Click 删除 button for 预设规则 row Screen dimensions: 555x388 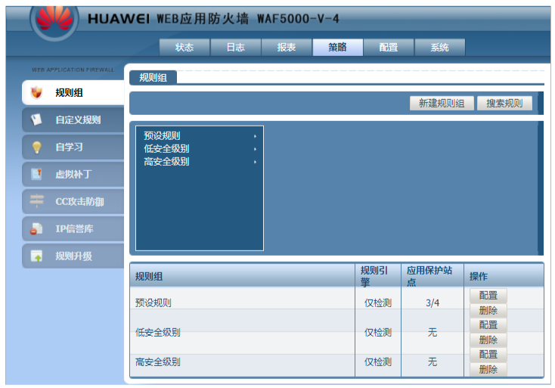click(x=488, y=310)
